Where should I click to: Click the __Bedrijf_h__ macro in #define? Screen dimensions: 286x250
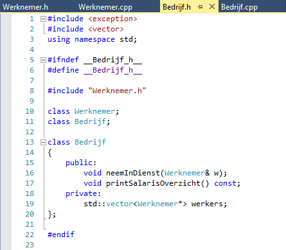click(x=113, y=70)
